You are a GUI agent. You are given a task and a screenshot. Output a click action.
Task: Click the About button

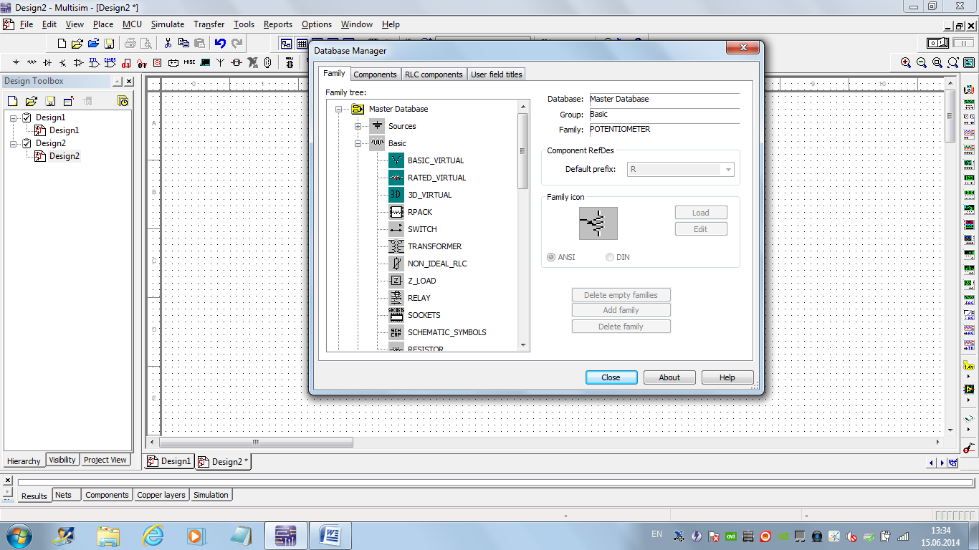(x=669, y=377)
